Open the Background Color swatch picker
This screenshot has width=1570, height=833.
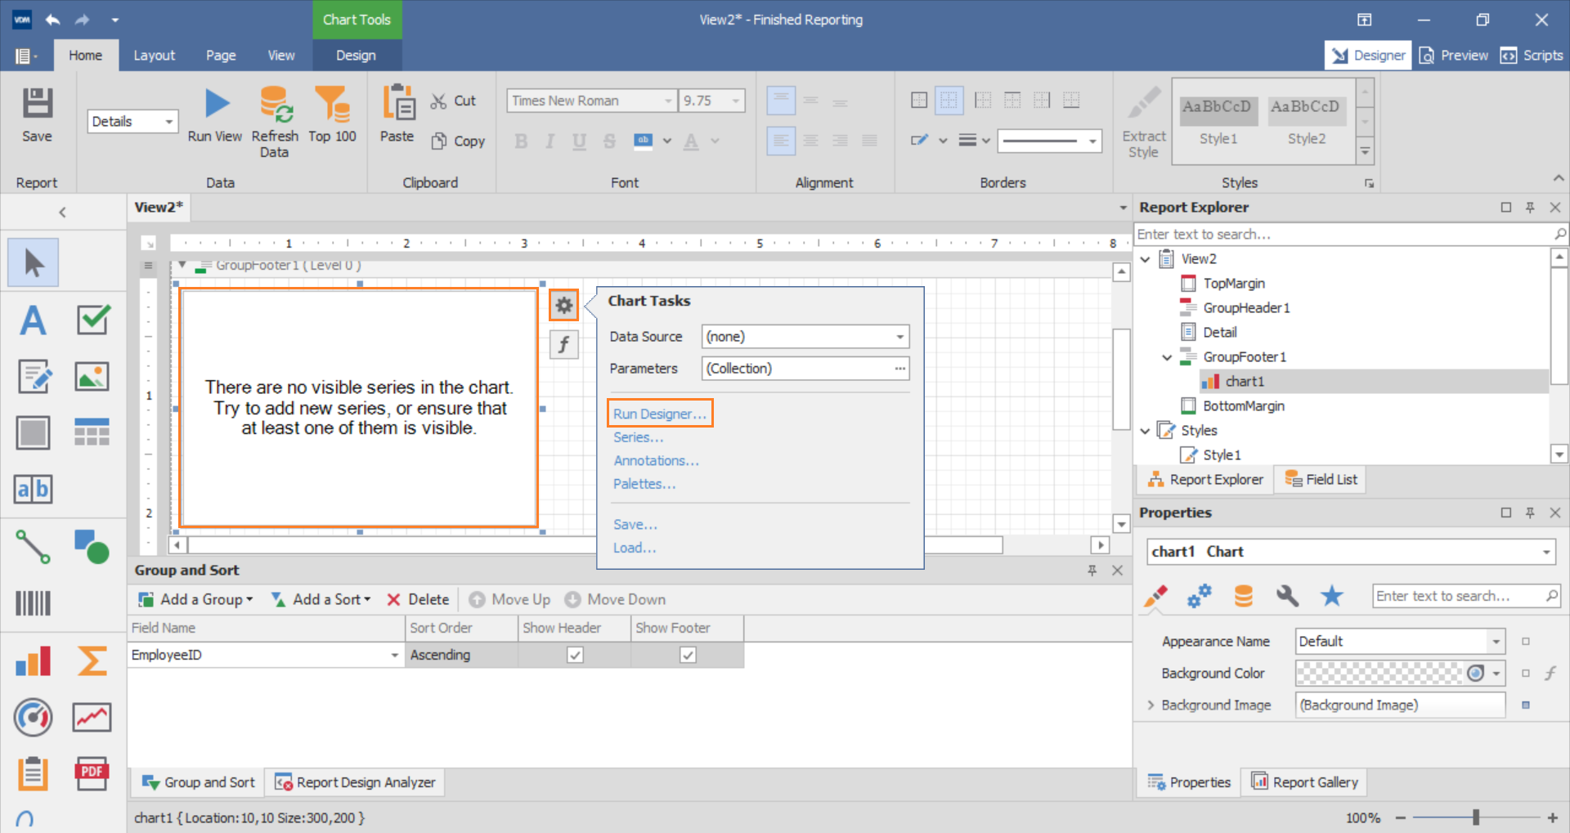click(1496, 674)
